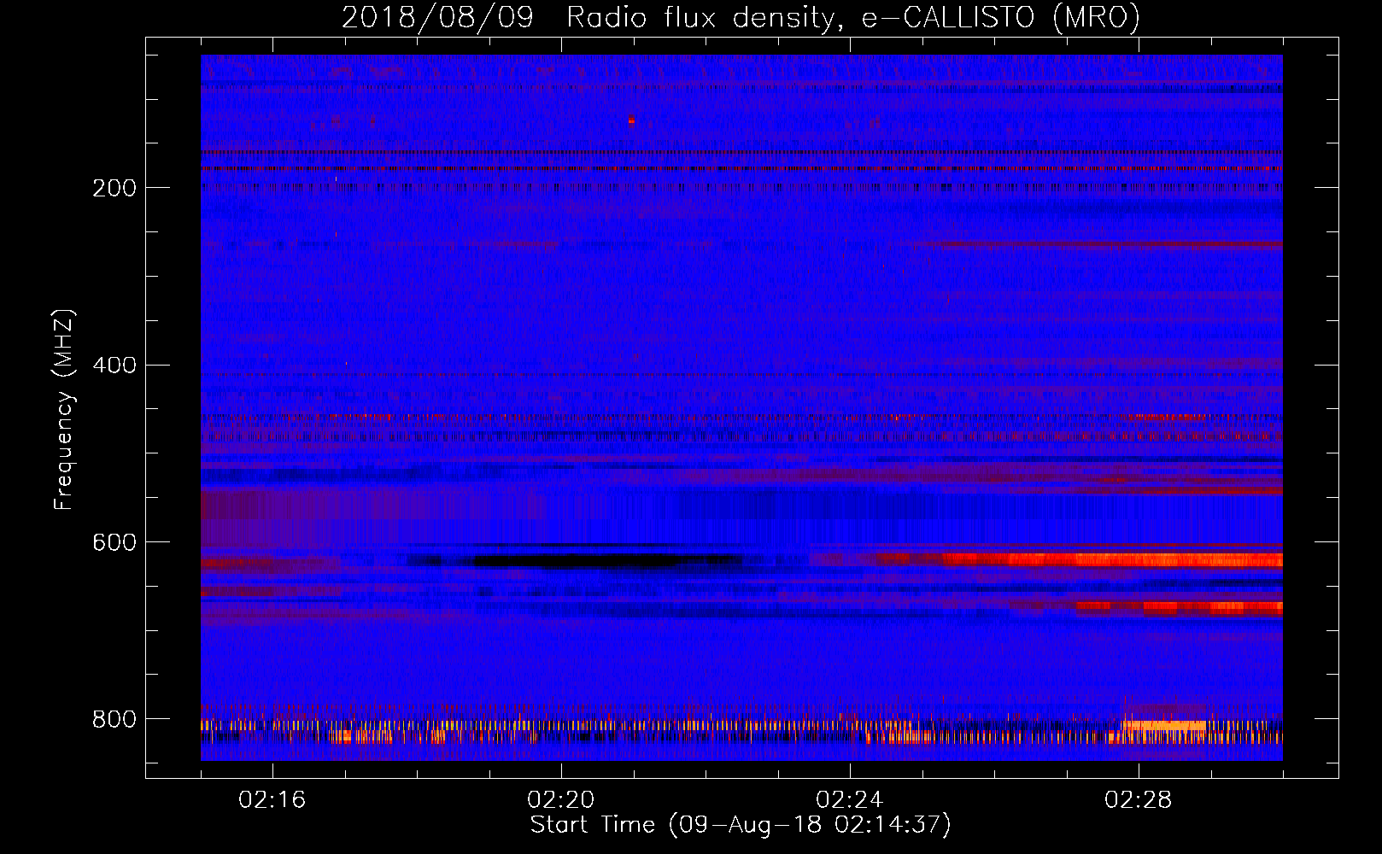Image resolution: width=1382 pixels, height=854 pixels.
Task: Click the small red spot near 125 MHz
Action: pos(631,120)
